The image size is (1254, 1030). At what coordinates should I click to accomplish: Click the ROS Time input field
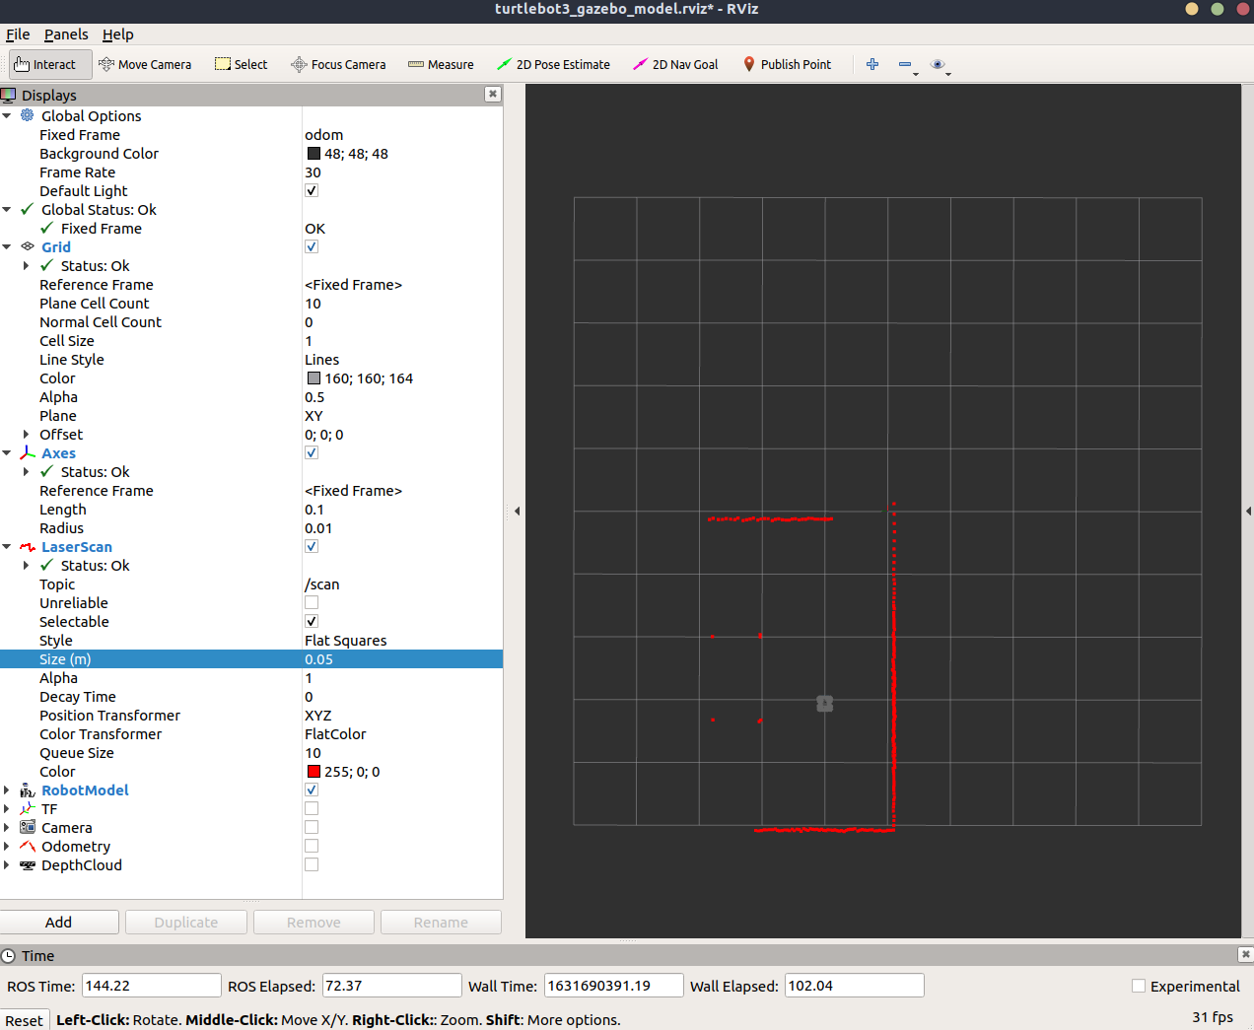tap(152, 986)
